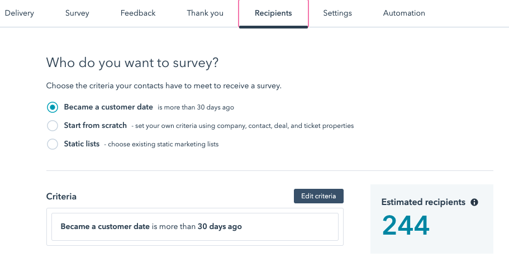Switch to the Survey tab

(x=77, y=13)
